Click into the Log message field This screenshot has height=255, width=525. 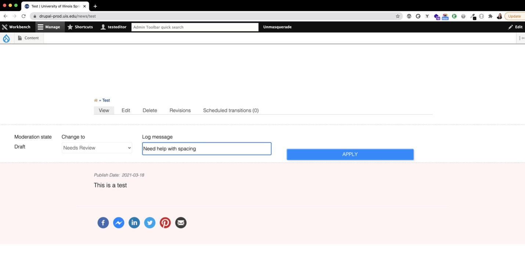207,148
